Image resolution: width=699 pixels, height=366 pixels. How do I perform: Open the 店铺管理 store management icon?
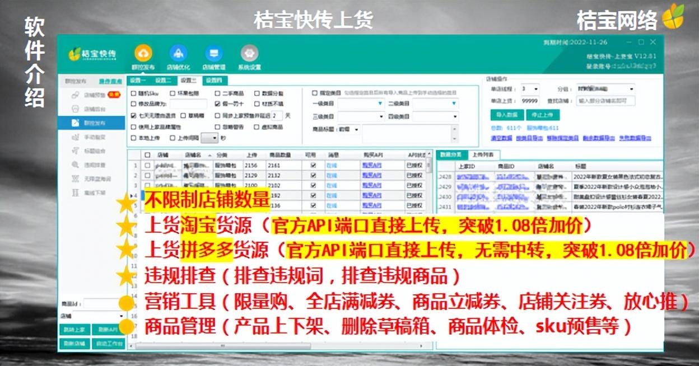pos(213,57)
